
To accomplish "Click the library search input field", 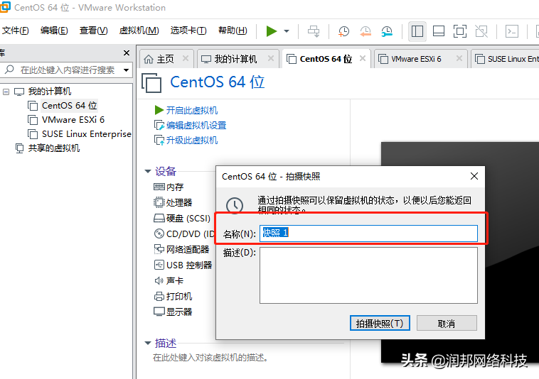I will pyautogui.click(x=67, y=70).
